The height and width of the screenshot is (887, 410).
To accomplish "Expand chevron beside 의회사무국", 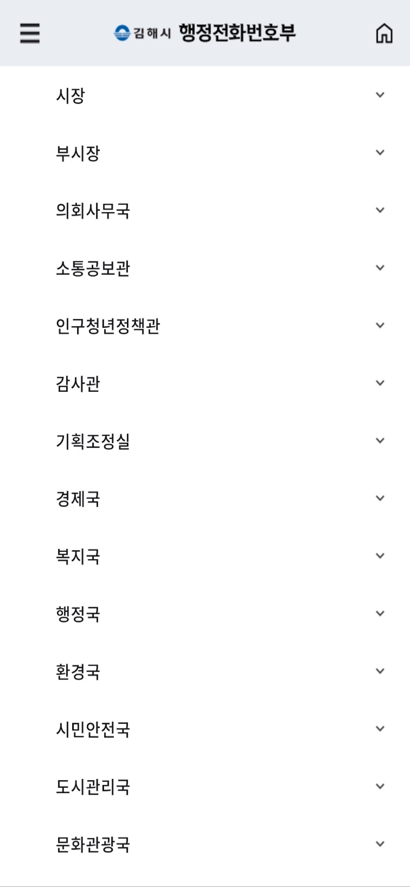I will [380, 210].
